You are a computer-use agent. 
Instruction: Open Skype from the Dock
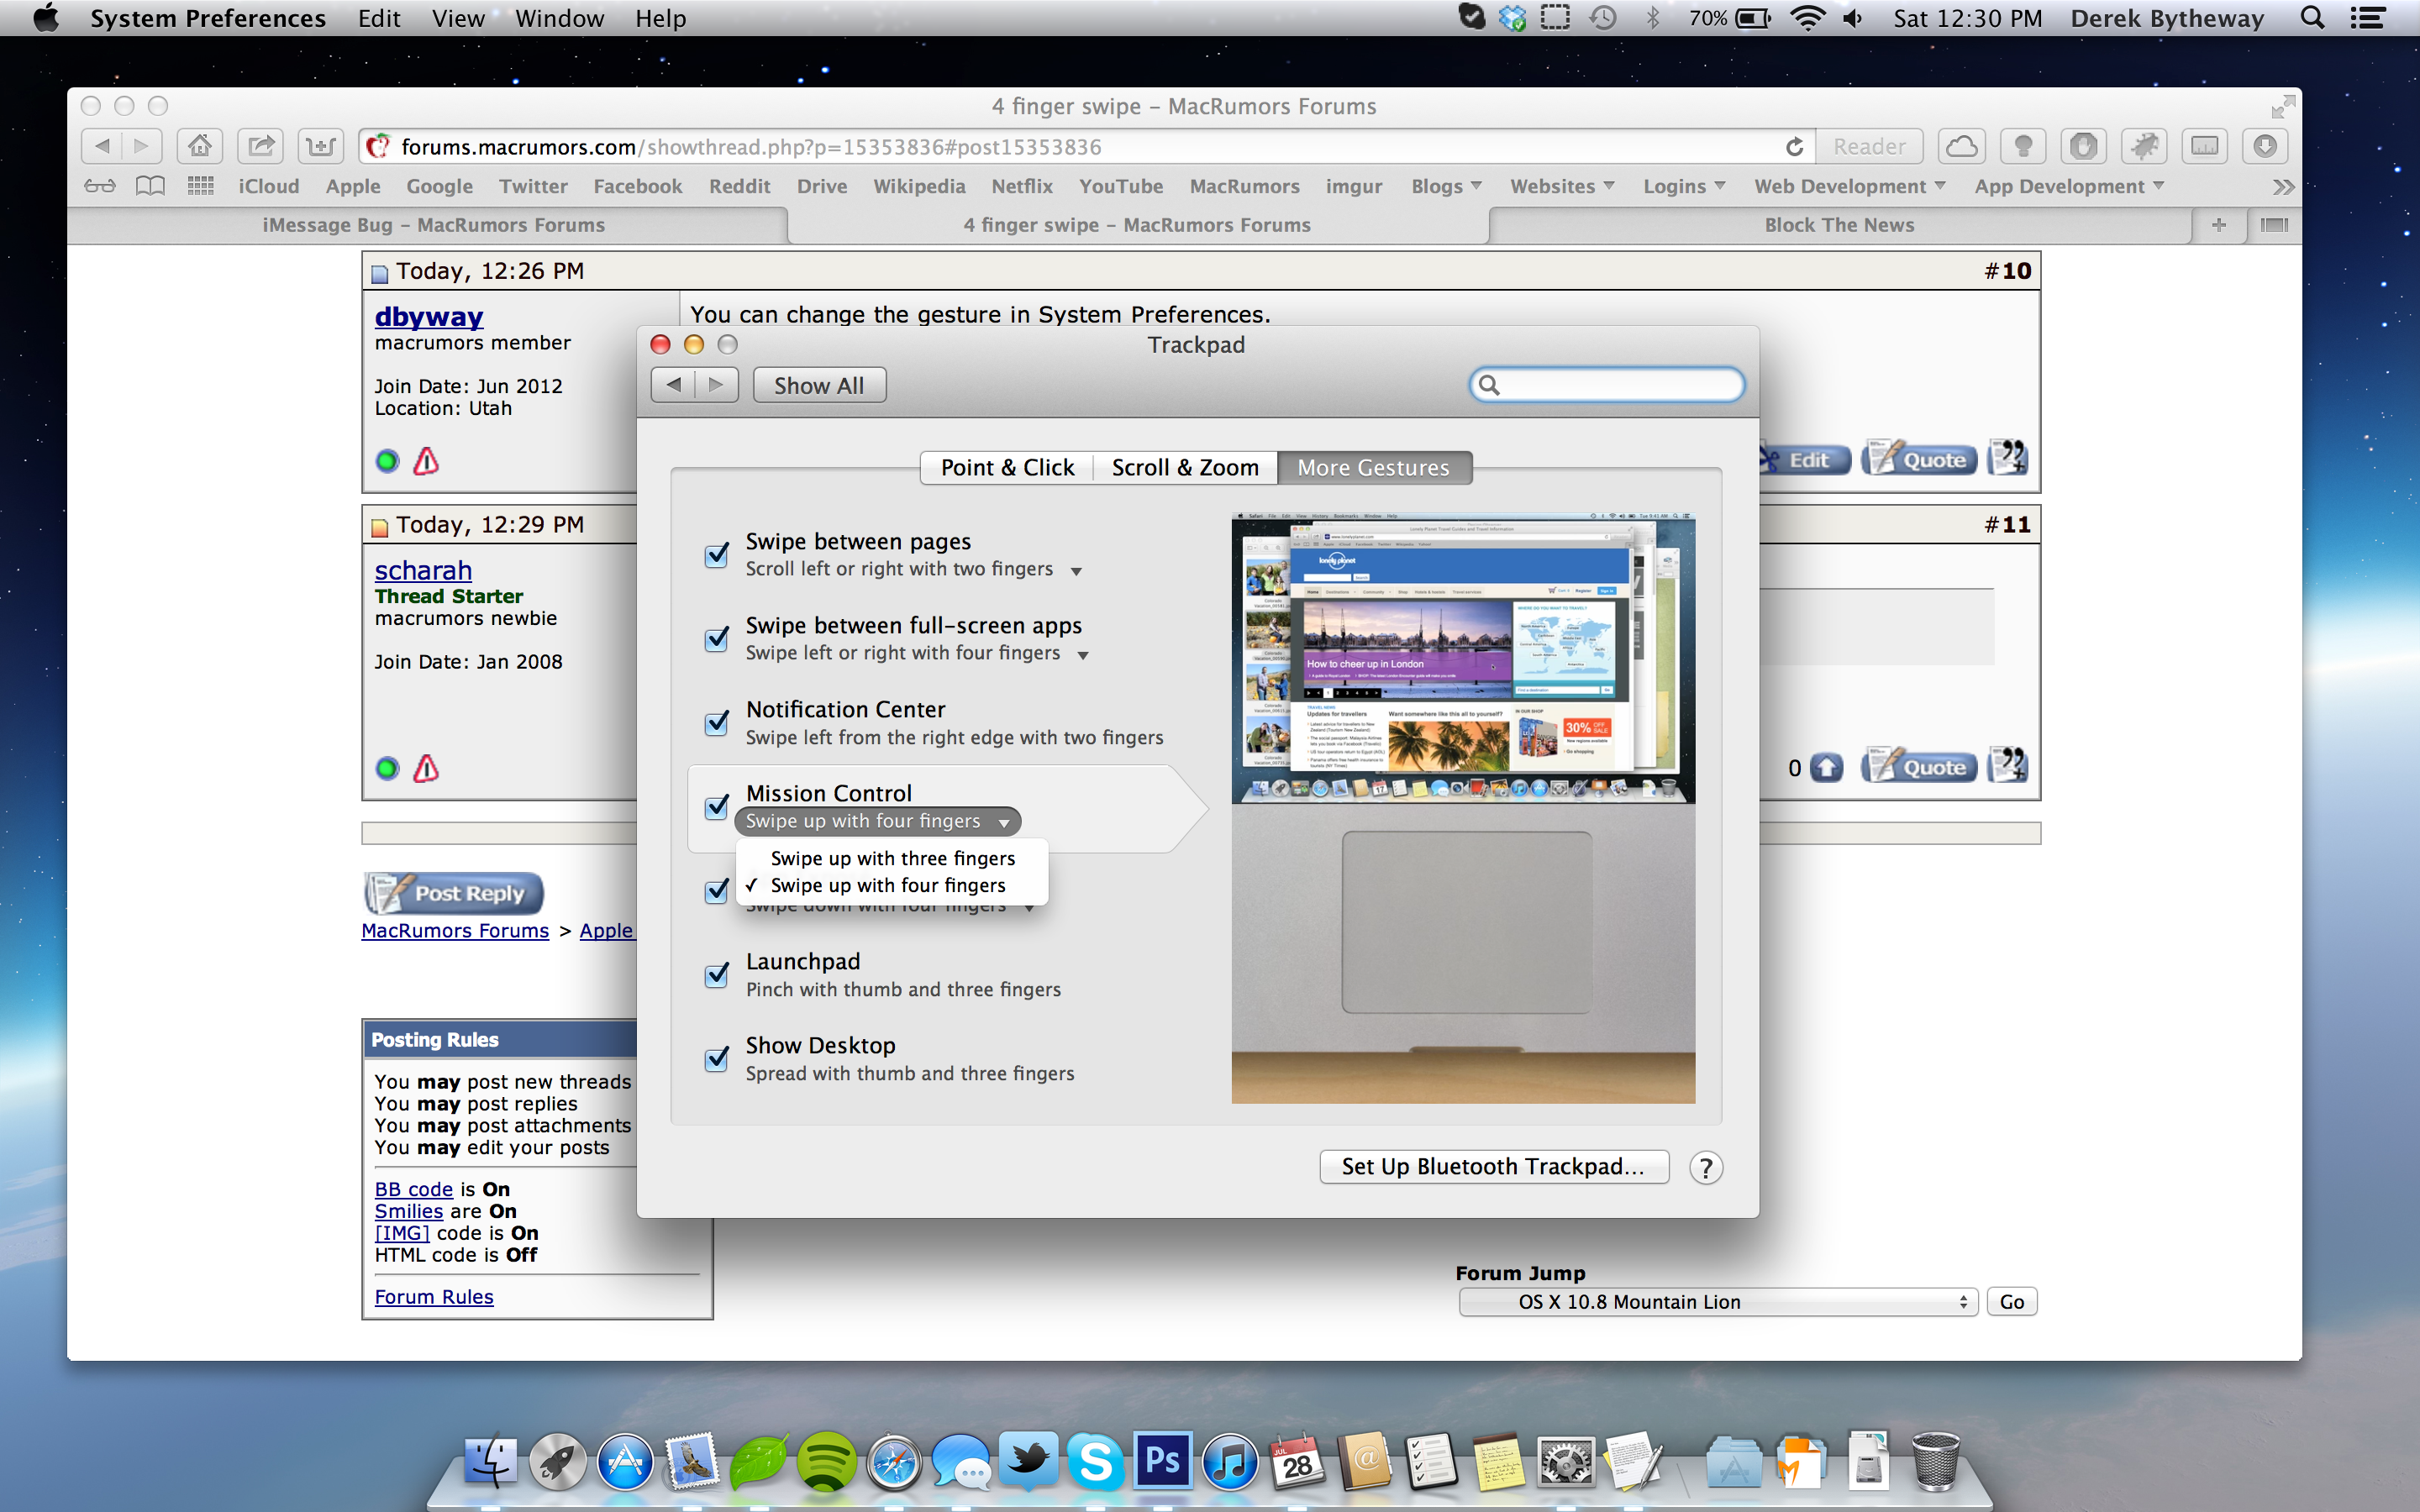point(1096,1463)
